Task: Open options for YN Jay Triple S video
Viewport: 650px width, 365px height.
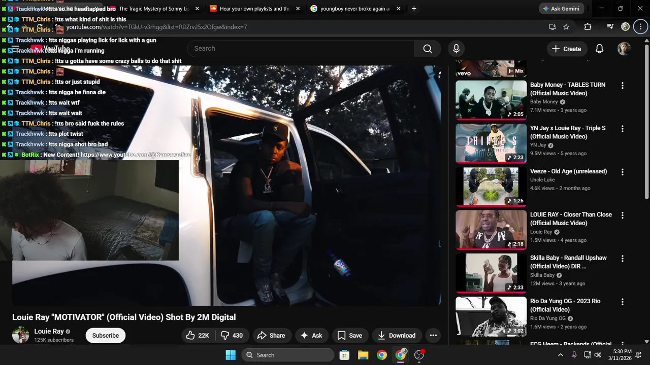Action: coord(623,129)
